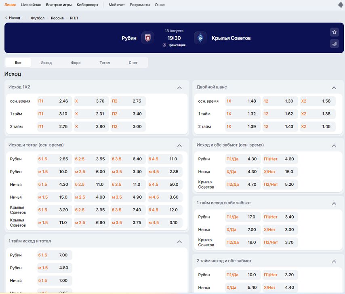Open Быстрые игры menu item

click(59, 4)
